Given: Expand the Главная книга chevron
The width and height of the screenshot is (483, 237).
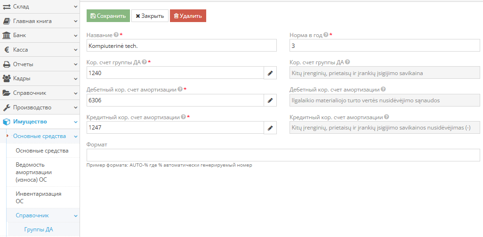Looking at the screenshot, I should click(76, 21).
